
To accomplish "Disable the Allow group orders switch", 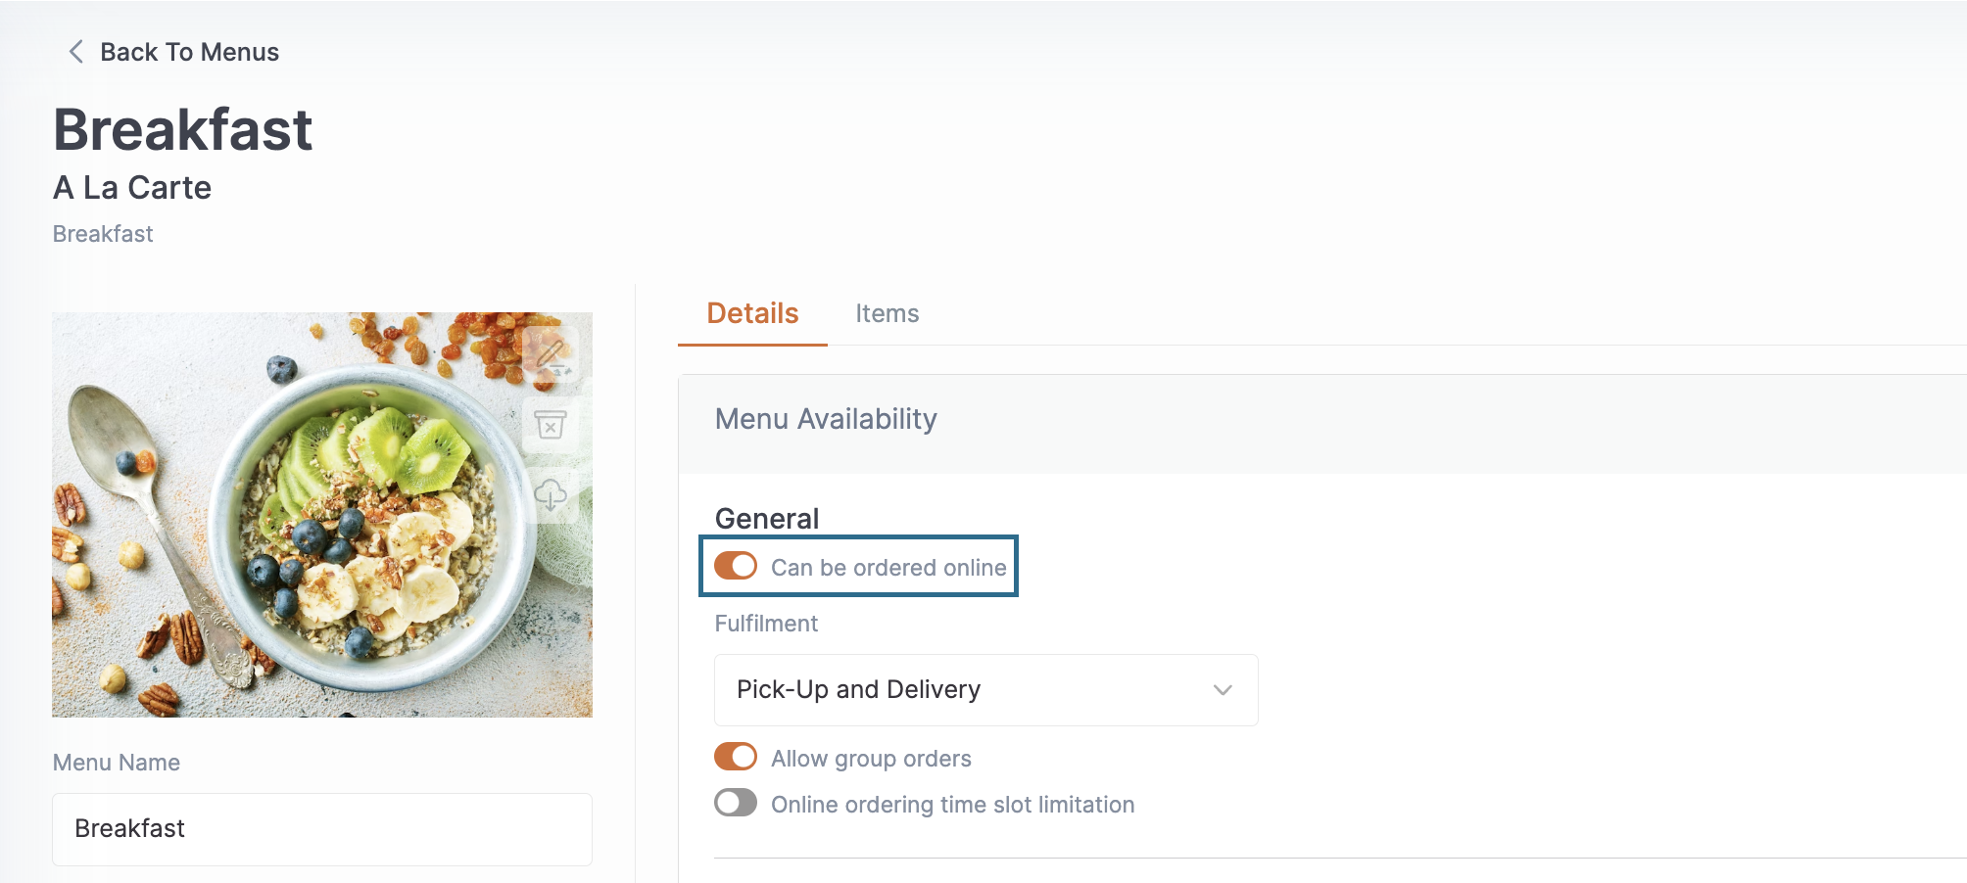I will click(x=736, y=757).
